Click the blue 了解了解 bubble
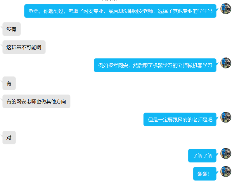 click(x=202, y=155)
